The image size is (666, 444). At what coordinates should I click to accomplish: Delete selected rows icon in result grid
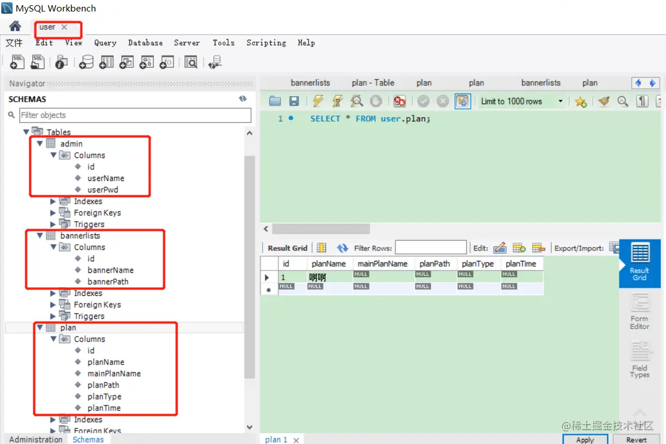coord(538,248)
